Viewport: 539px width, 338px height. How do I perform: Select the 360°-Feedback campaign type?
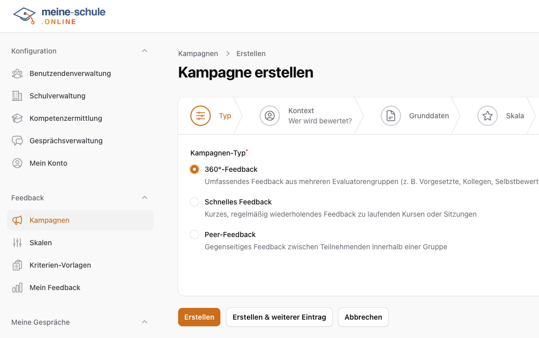(194, 169)
